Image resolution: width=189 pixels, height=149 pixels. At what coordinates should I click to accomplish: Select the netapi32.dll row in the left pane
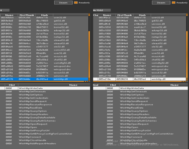click(x=44, y=37)
